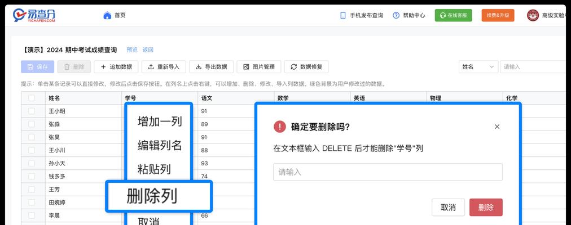Open the 姓名 search field dropdown
This screenshot has width=571, height=225.
[x=478, y=67]
